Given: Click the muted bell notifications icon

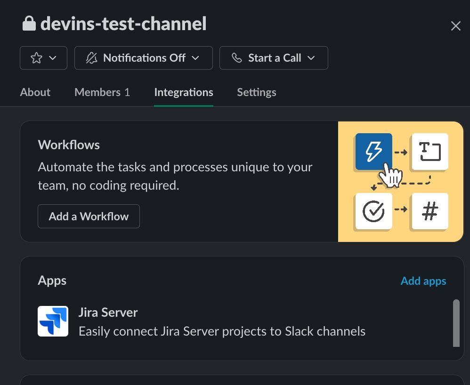Looking at the screenshot, I should pyautogui.click(x=92, y=58).
